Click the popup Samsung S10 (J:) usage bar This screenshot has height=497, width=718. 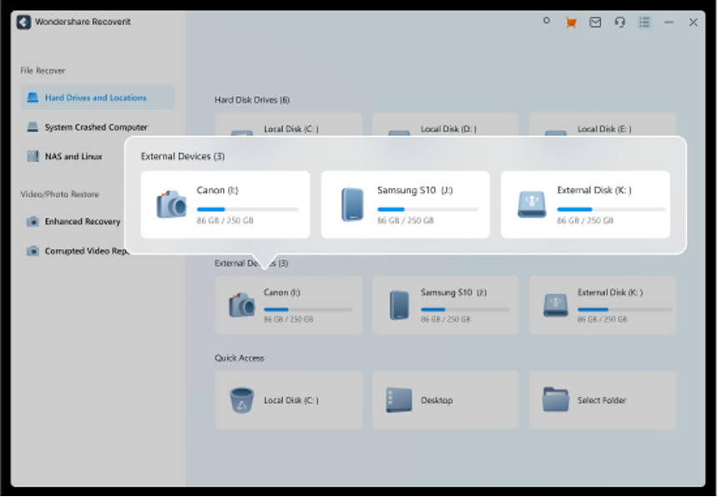pos(427,210)
